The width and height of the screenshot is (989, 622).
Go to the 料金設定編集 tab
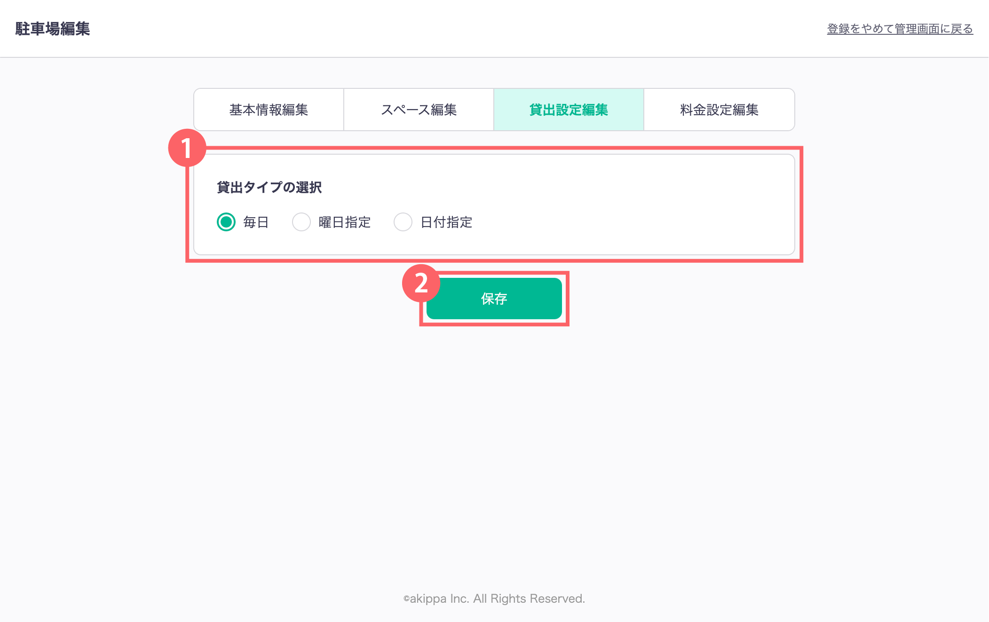coord(719,110)
